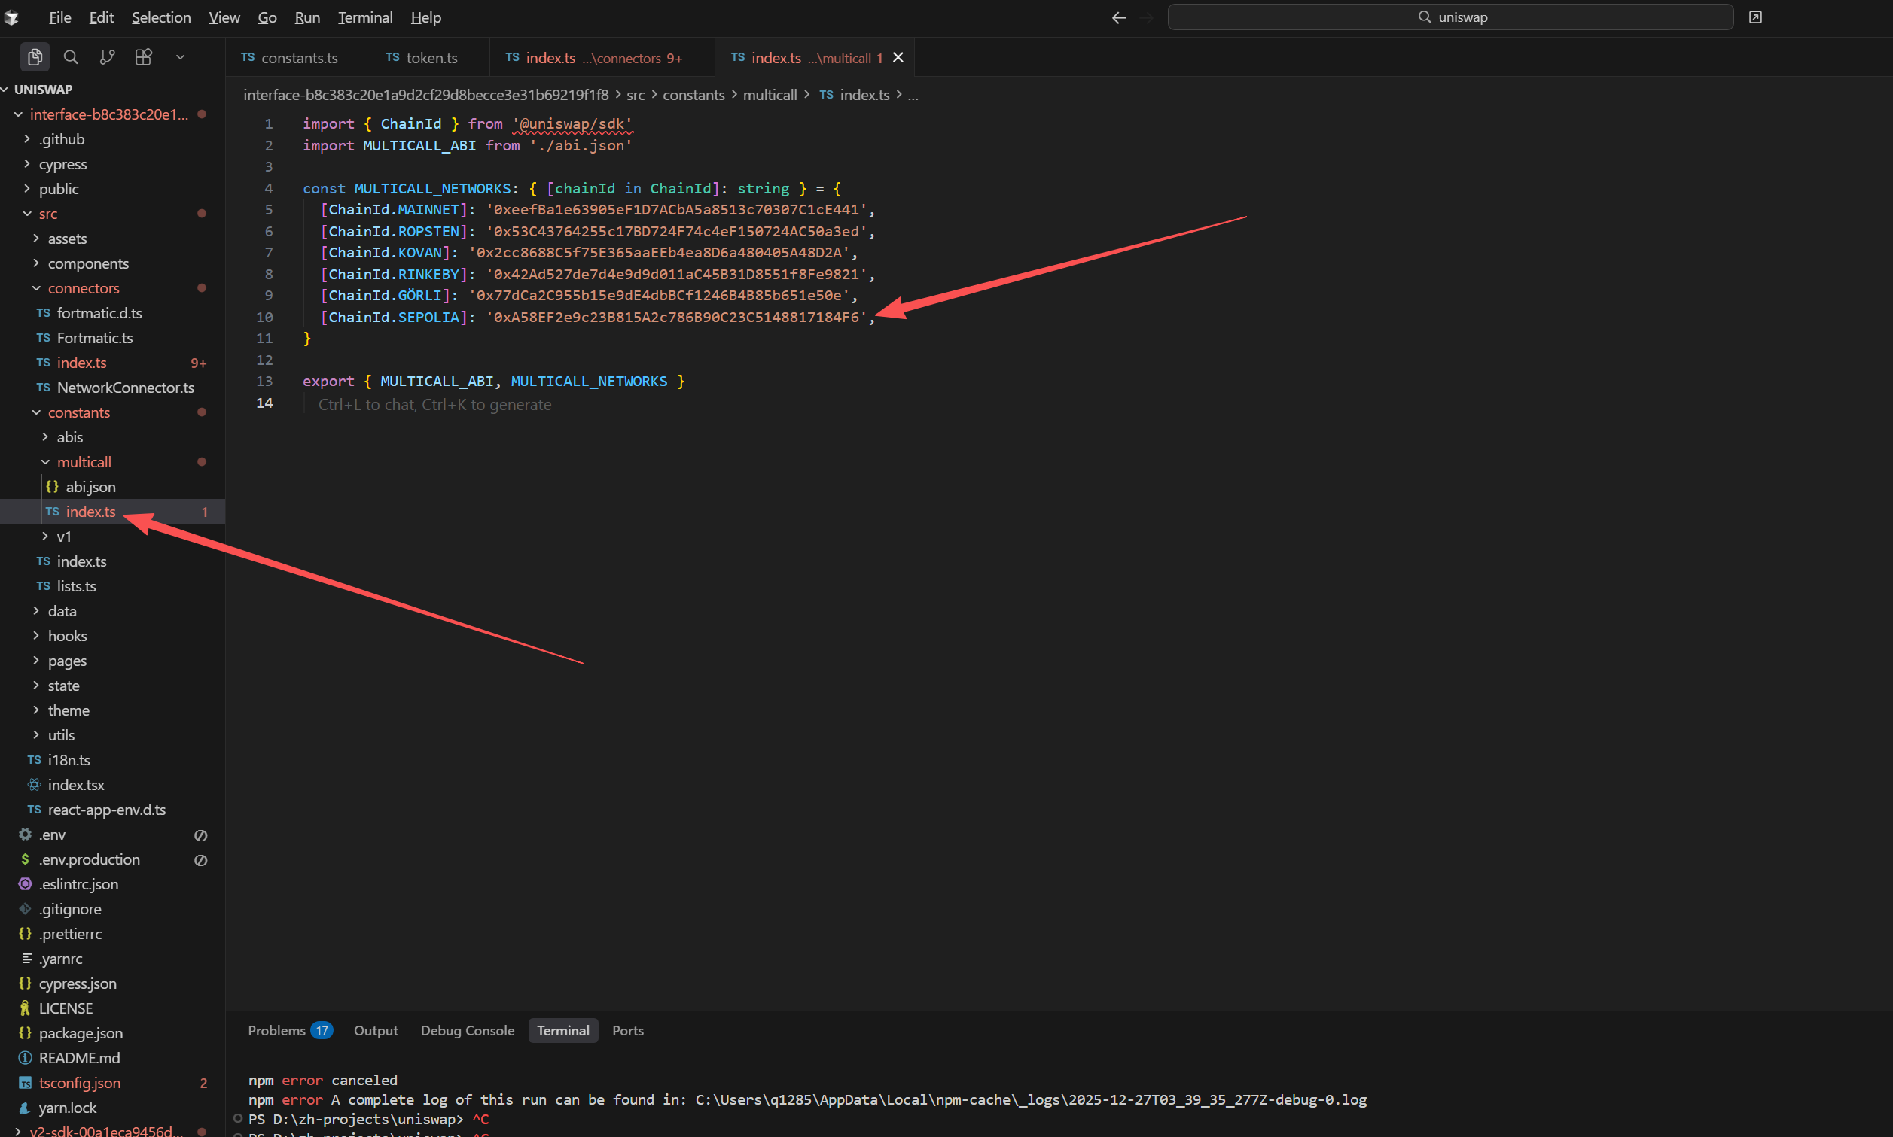The width and height of the screenshot is (1893, 1137).
Task: Open the Explorer view icon
Action: (x=35, y=56)
